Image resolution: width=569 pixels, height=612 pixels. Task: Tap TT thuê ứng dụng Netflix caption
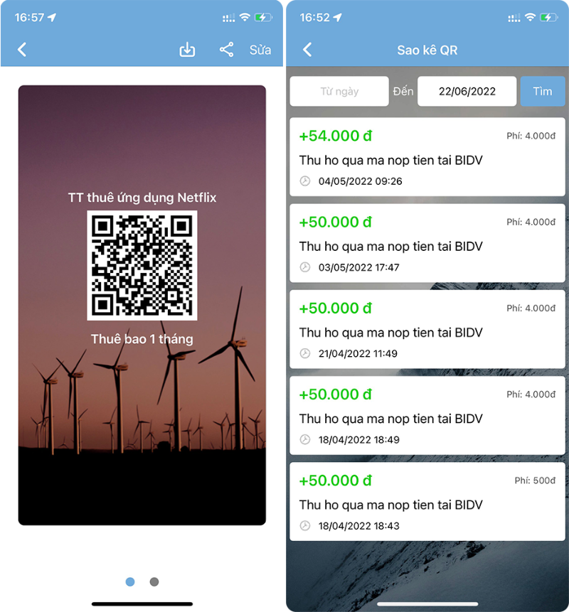142,198
